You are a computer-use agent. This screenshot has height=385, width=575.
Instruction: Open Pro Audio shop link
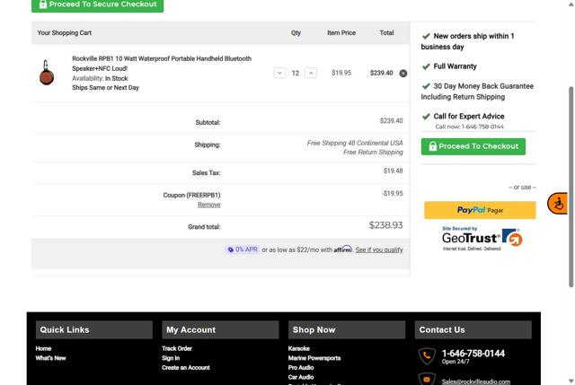301,368
